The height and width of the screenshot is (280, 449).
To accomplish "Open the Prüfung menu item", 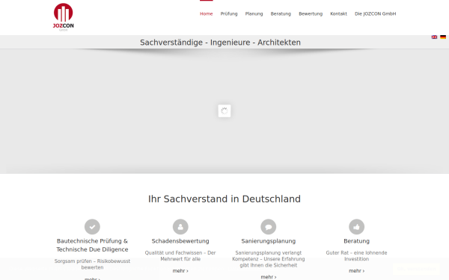I will click(229, 13).
